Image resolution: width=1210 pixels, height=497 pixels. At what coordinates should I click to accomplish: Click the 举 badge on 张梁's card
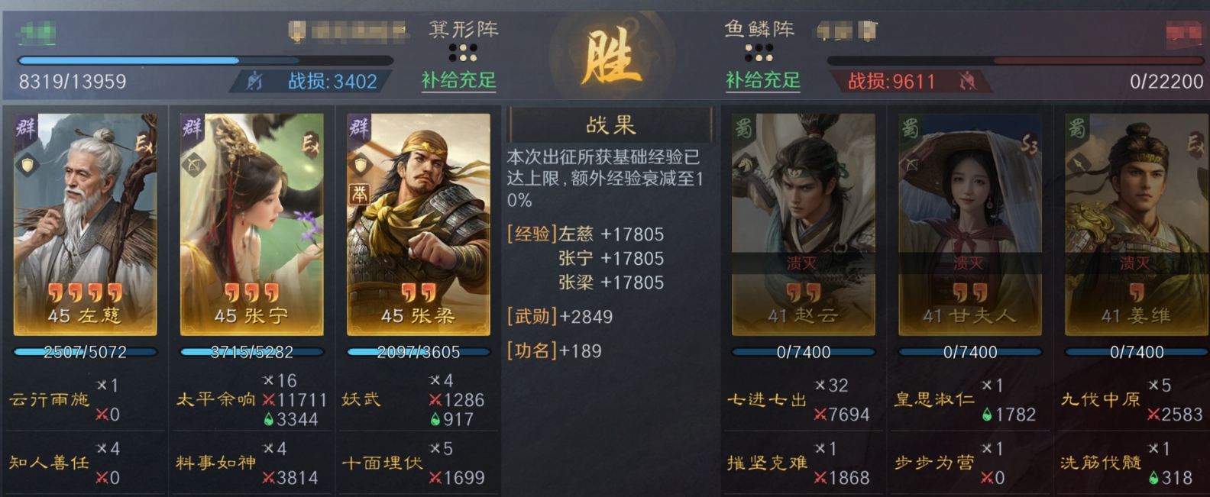coord(359,194)
